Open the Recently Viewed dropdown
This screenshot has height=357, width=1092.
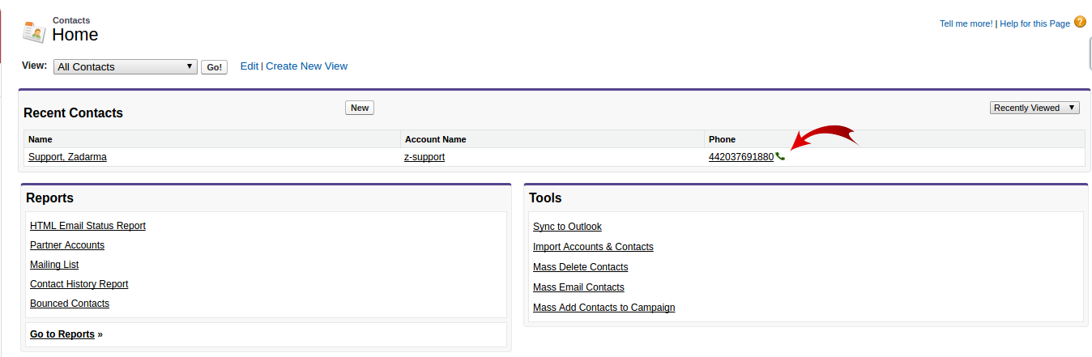[x=1034, y=108]
